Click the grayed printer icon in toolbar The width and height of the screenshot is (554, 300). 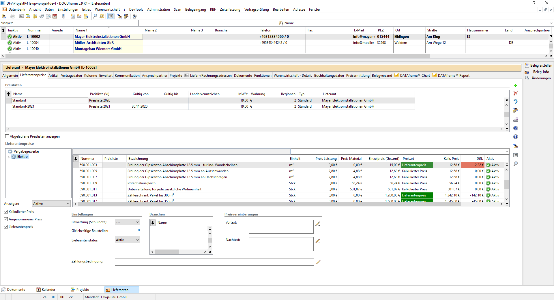12,16
